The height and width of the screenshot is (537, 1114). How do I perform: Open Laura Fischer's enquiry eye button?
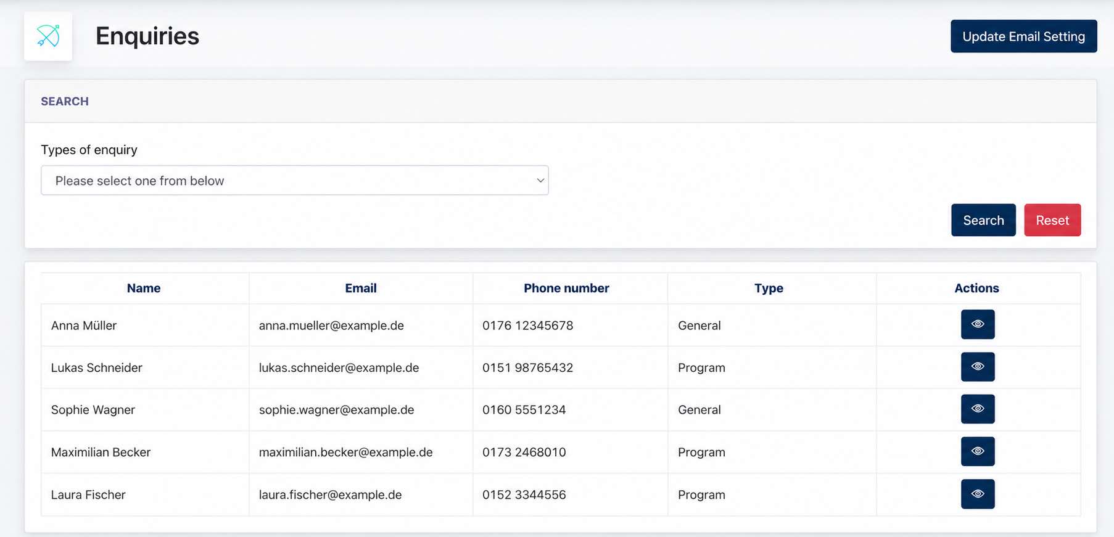tap(978, 494)
